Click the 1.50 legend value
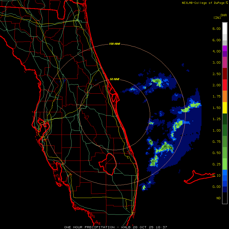229x229 pixels. (217, 108)
